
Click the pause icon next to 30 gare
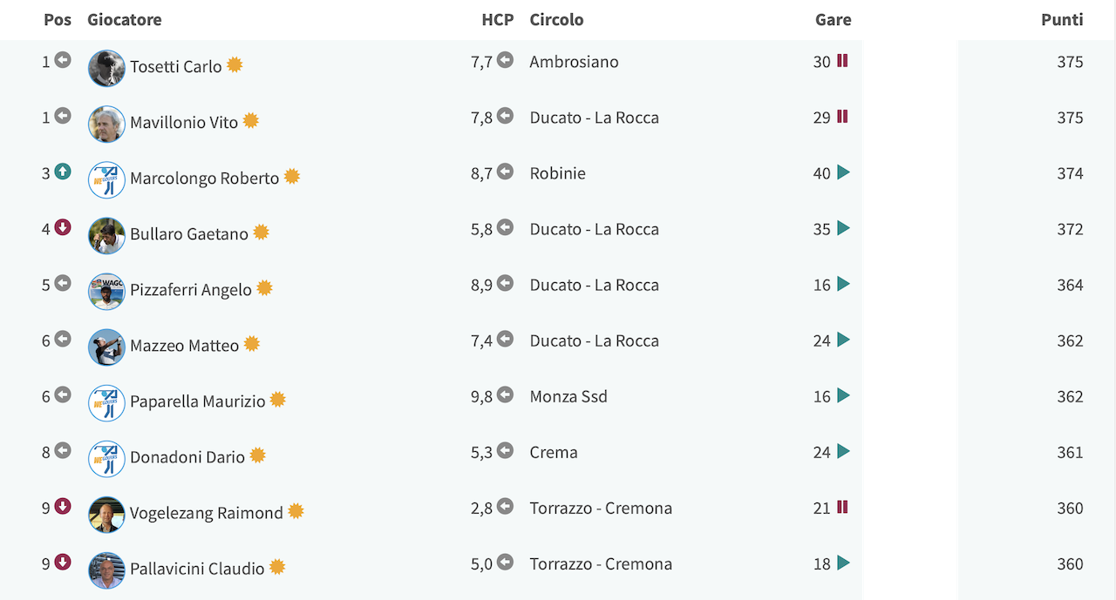point(842,61)
